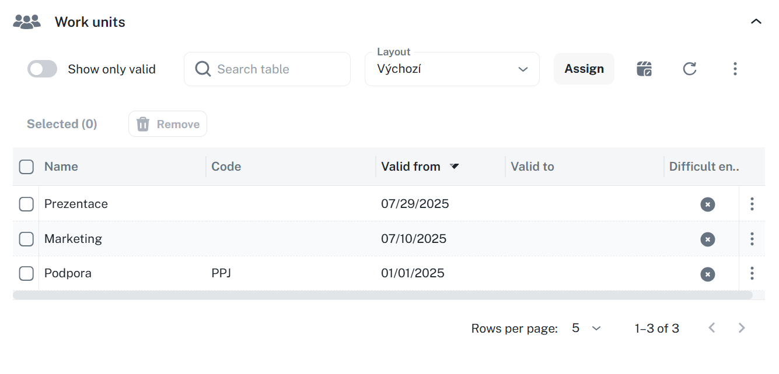Click the Assign button
Screen dimensions: 779x374
(x=584, y=69)
